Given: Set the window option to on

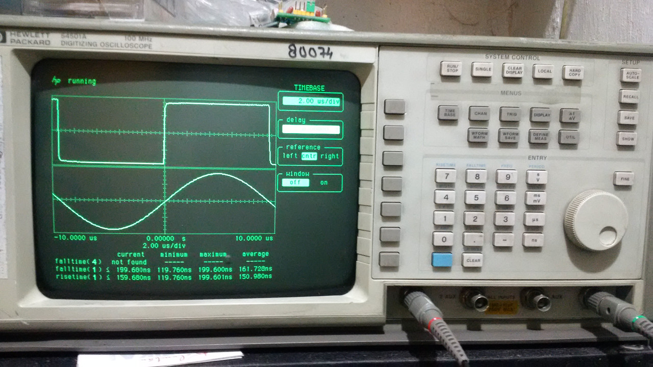Looking at the screenshot, I should 324,182.
